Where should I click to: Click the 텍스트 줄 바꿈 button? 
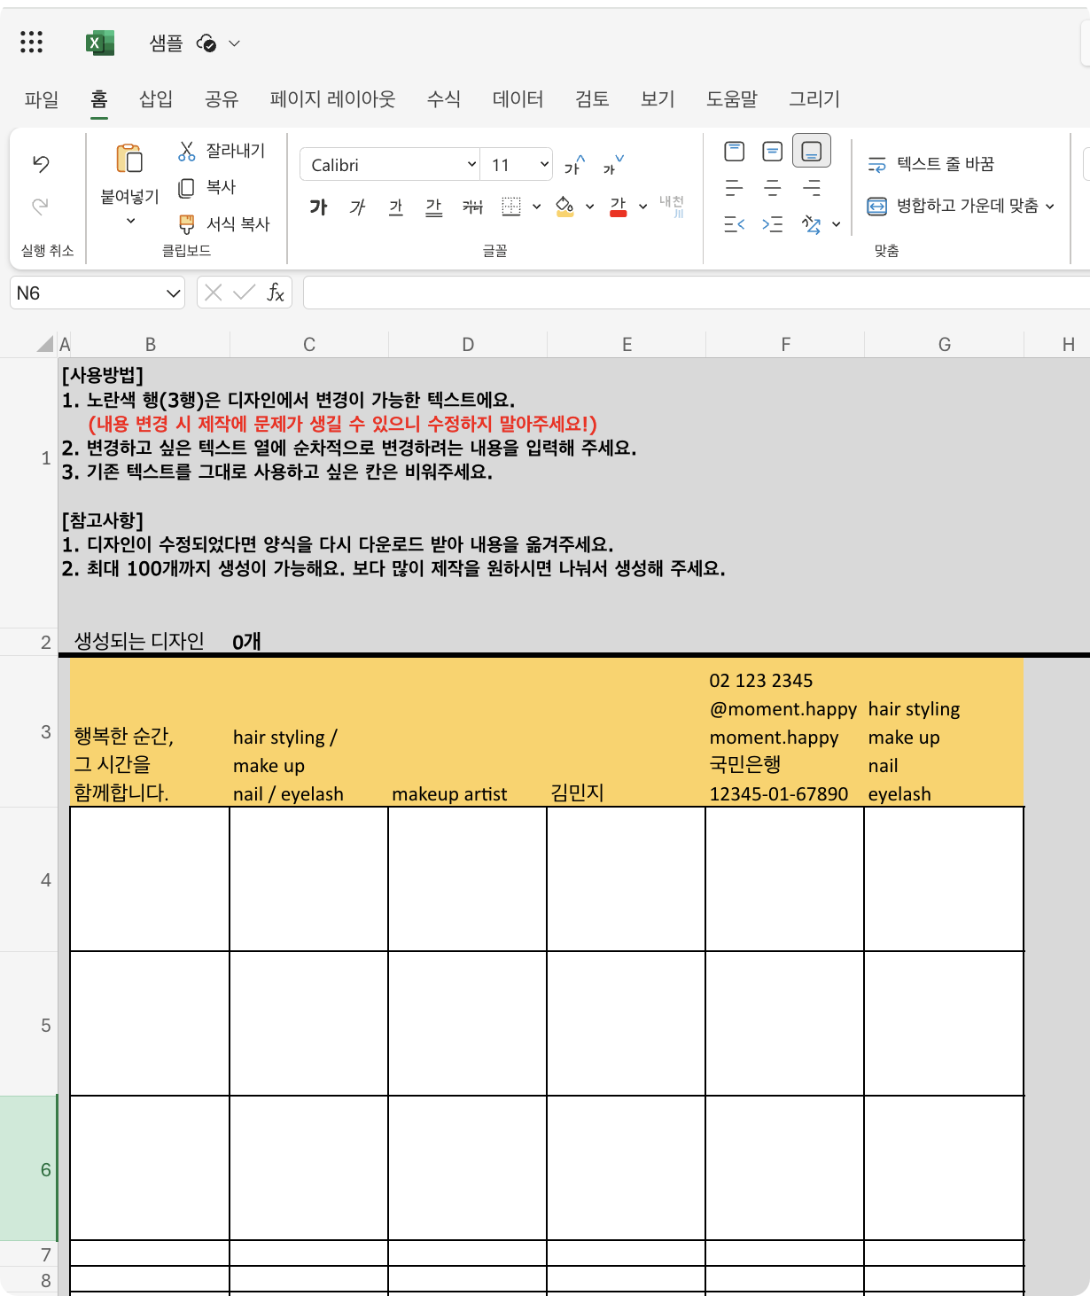click(930, 164)
